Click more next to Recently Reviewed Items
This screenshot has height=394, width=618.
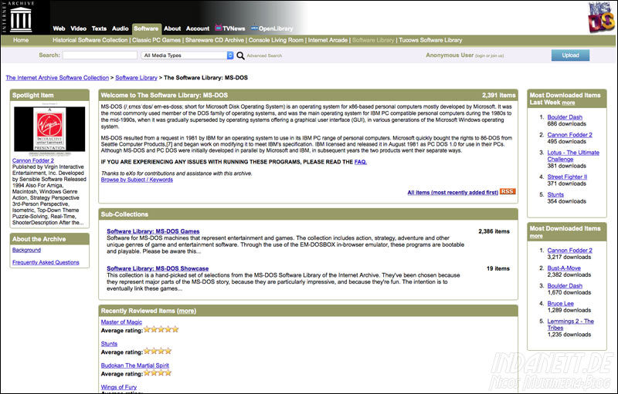pos(186,311)
